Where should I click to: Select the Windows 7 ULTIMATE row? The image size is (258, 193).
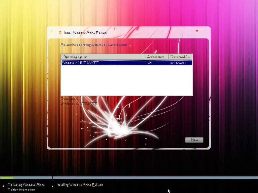click(127, 63)
